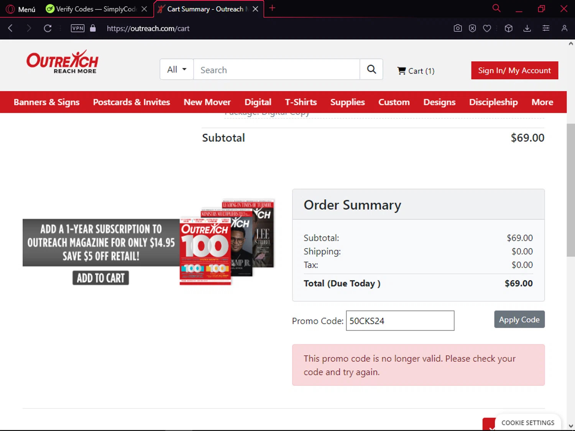Click the page vertical scrollbar thumb

pyautogui.click(x=571, y=190)
